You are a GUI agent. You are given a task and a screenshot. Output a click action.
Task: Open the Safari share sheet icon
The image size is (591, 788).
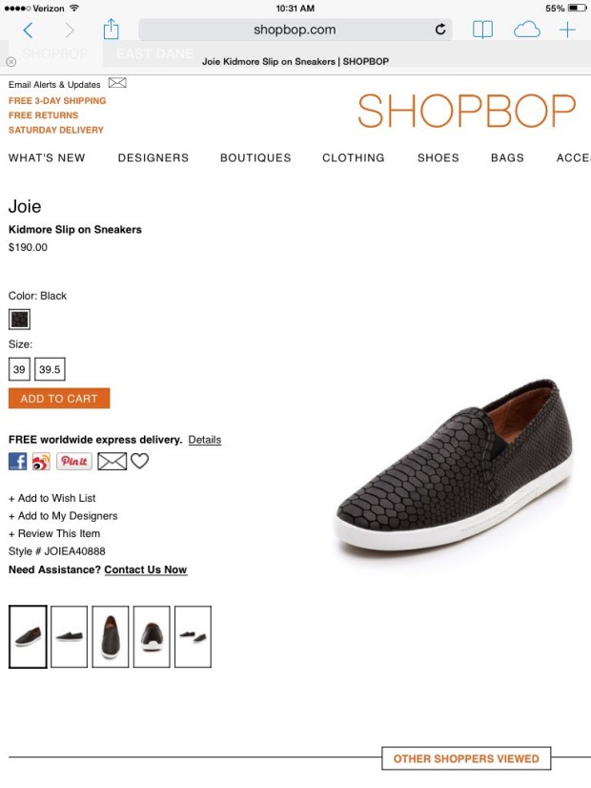[x=111, y=30]
